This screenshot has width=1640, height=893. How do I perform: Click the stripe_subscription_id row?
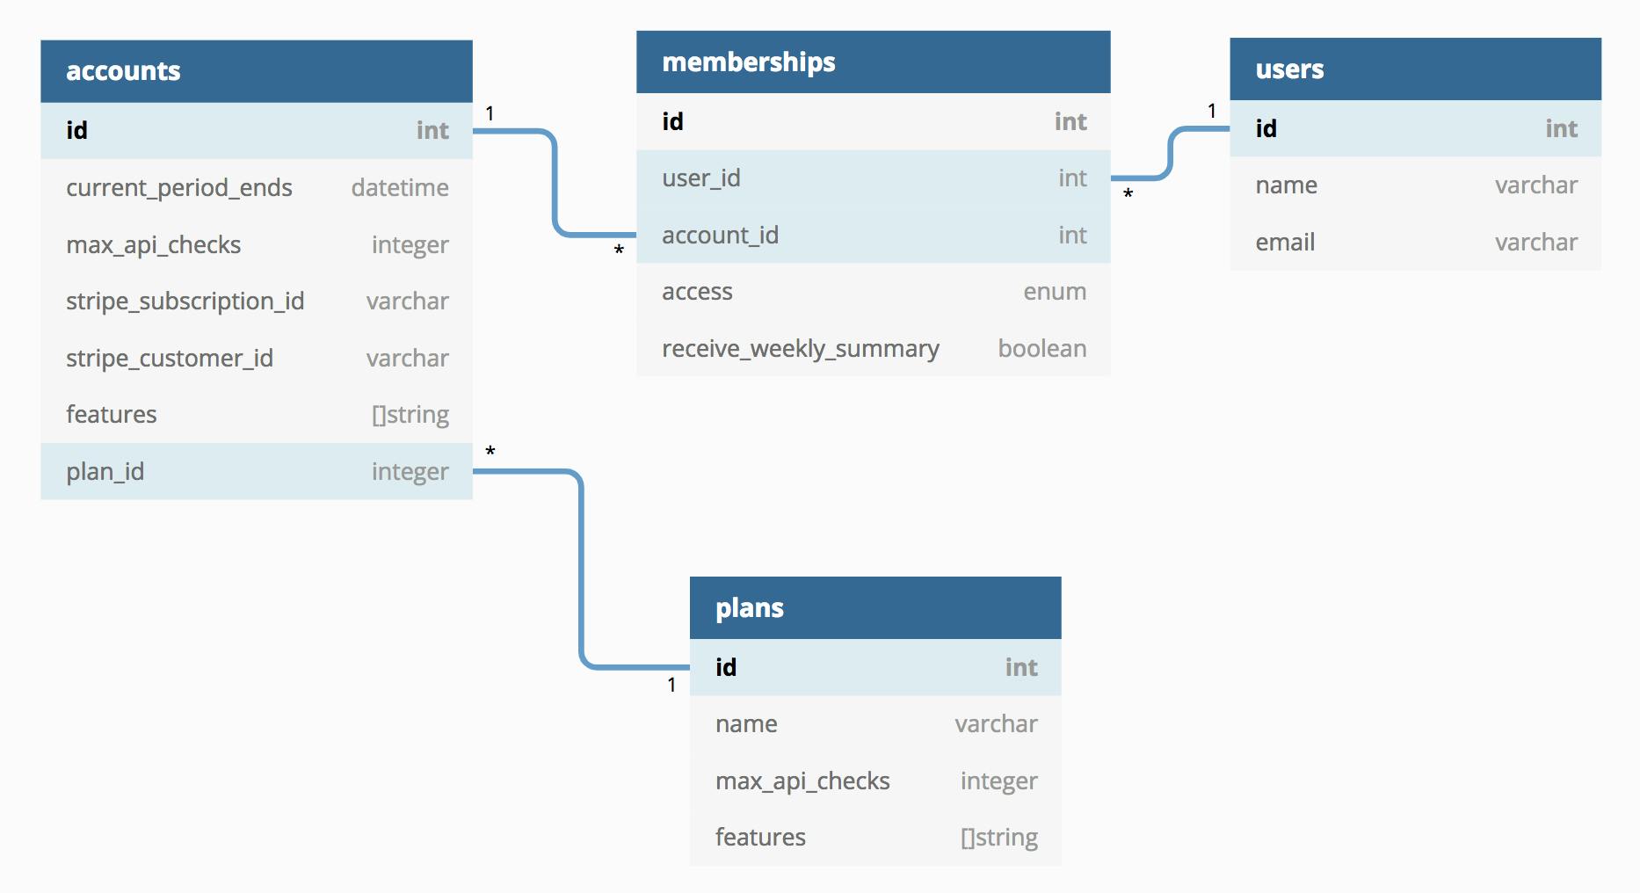(x=257, y=301)
